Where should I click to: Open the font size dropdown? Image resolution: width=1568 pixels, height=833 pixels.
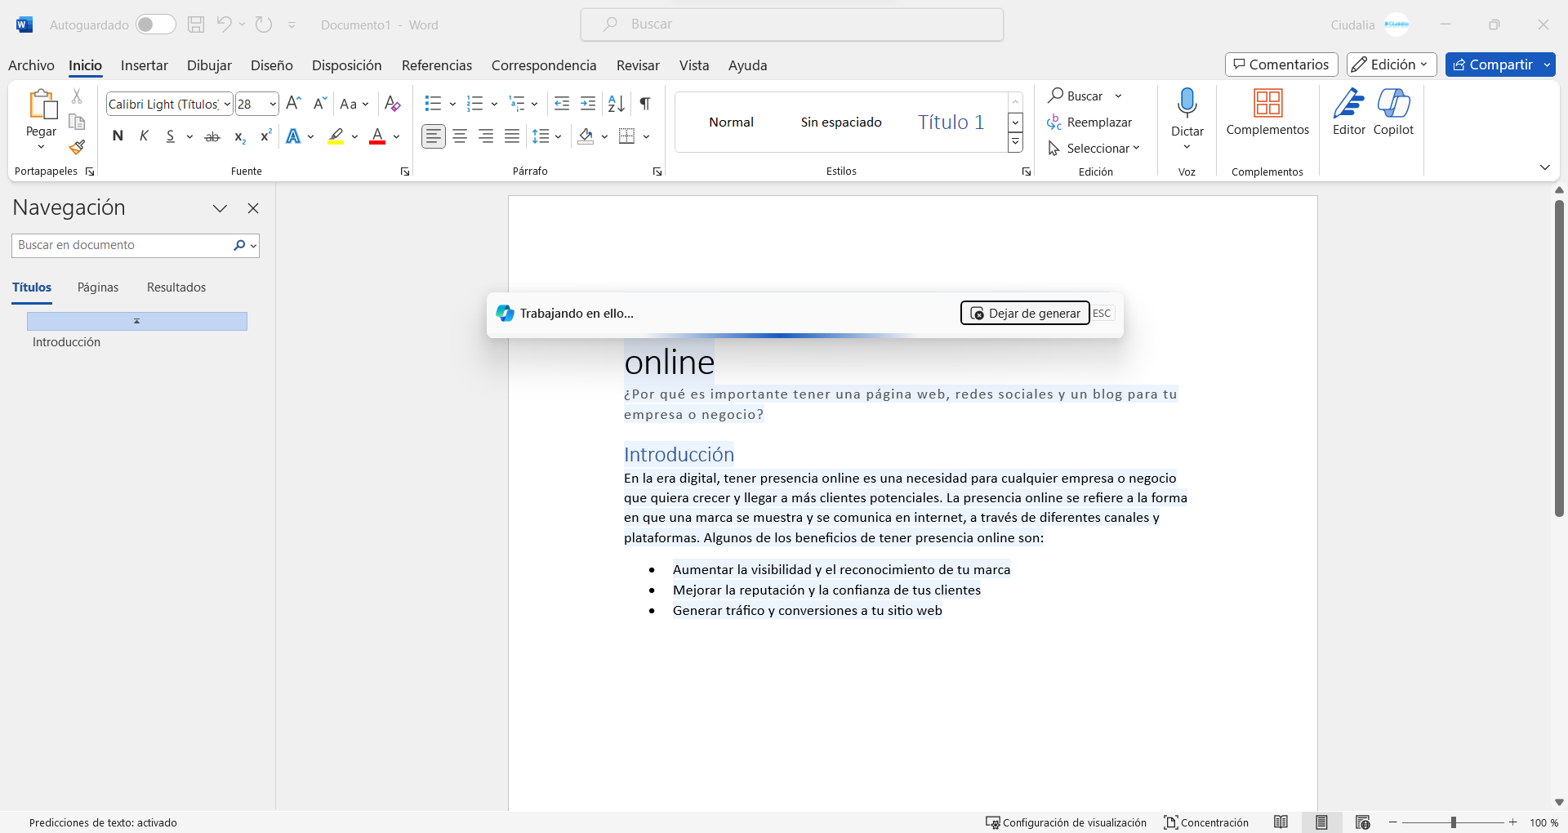pyautogui.click(x=272, y=103)
